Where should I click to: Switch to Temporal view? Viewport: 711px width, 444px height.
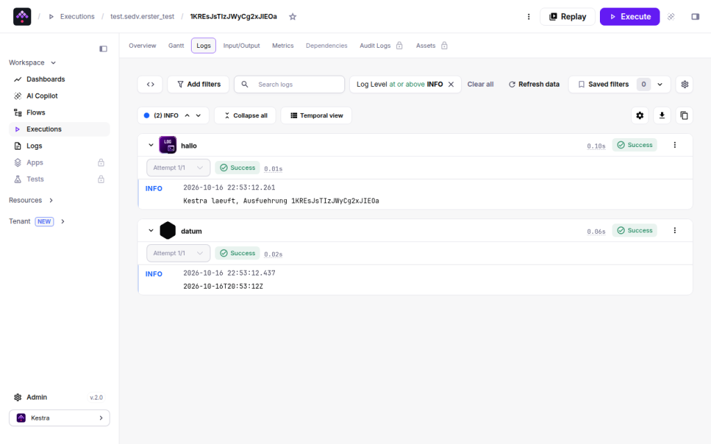tap(317, 116)
